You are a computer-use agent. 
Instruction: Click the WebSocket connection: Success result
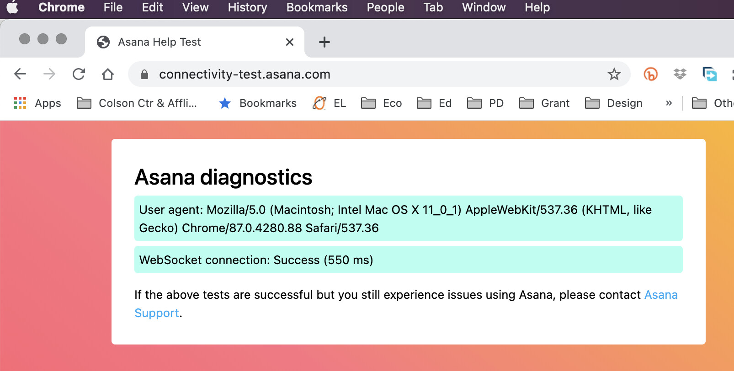[x=408, y=260]
